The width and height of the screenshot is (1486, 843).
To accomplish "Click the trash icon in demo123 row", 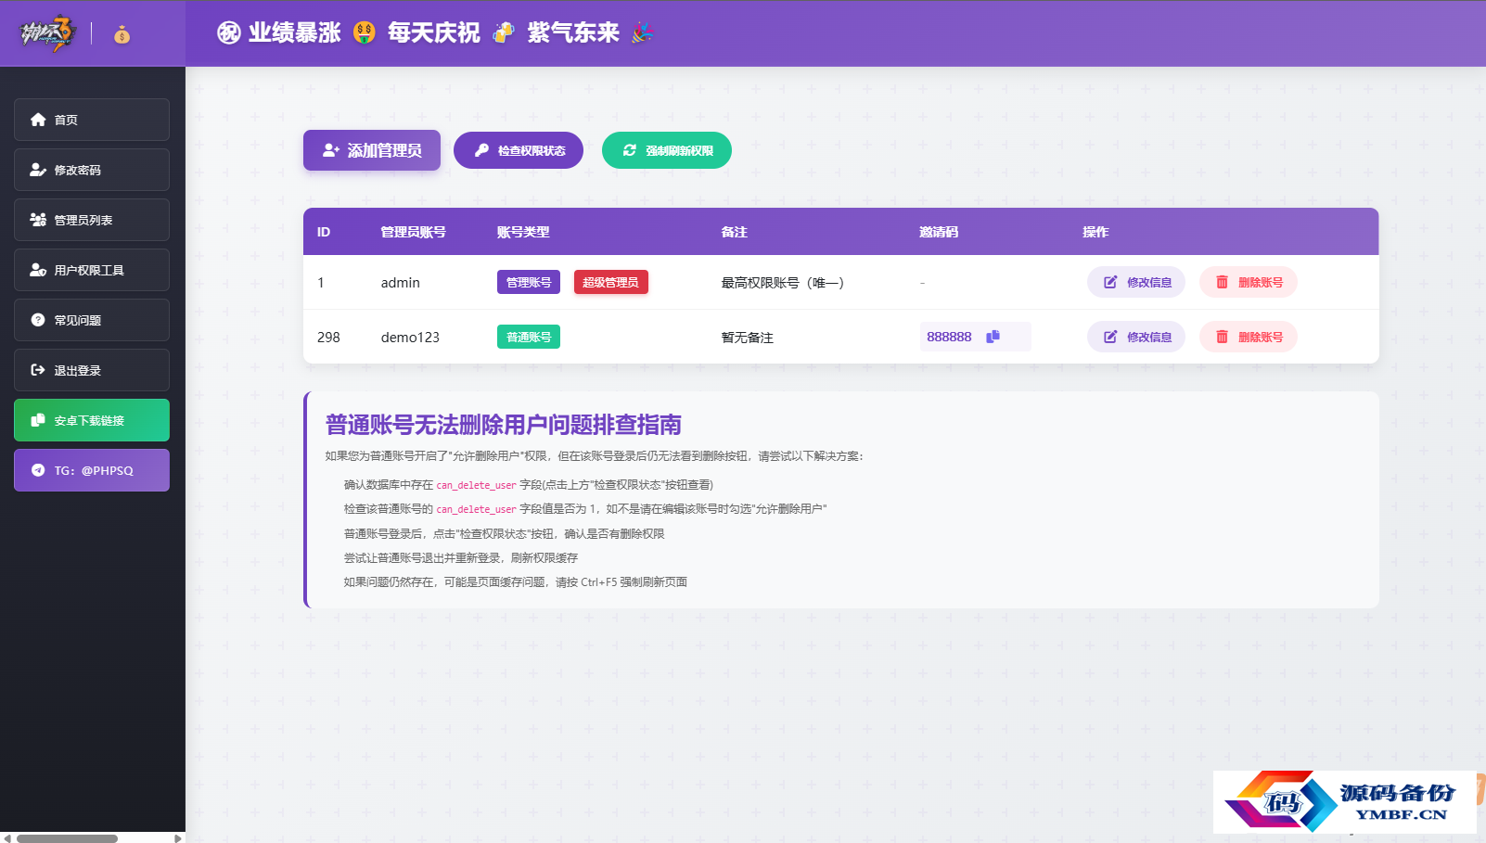I will [1223, 337].
